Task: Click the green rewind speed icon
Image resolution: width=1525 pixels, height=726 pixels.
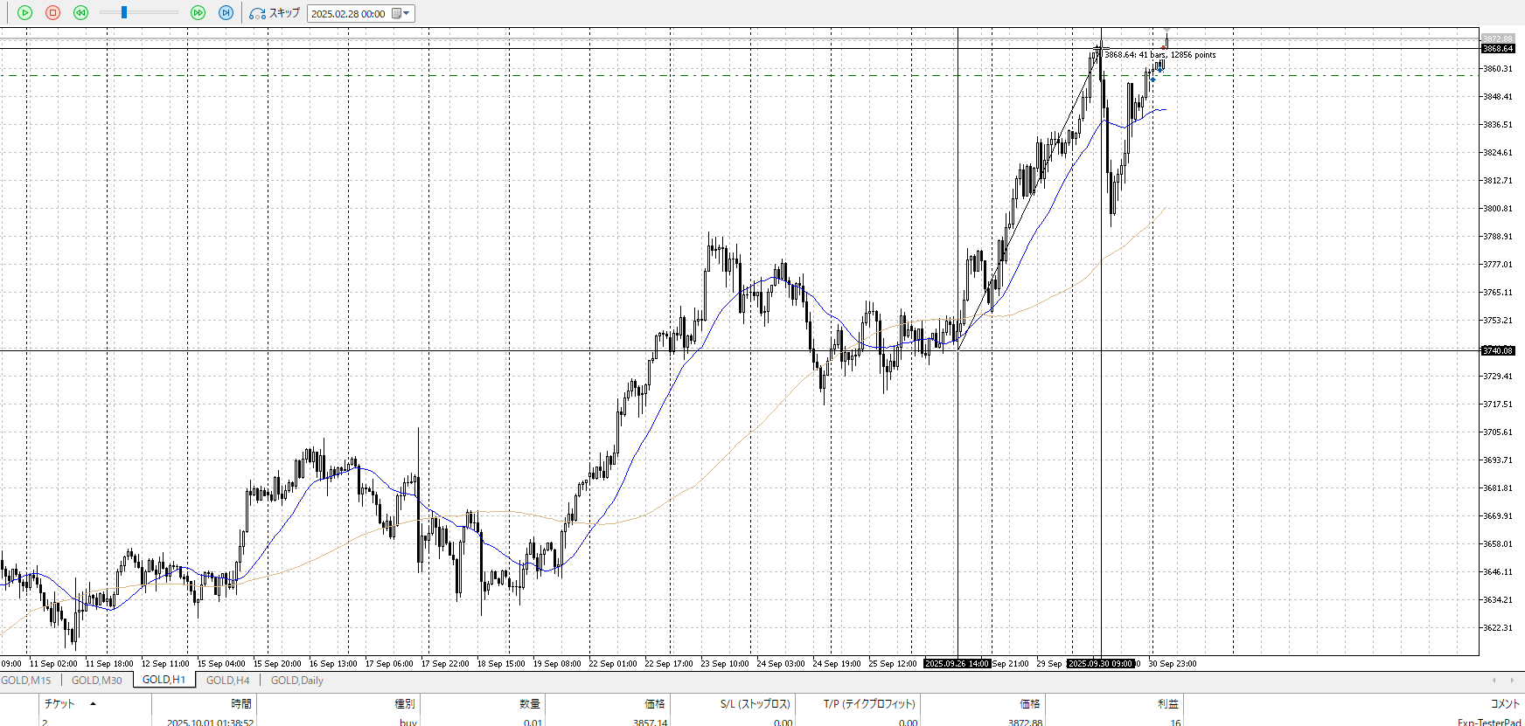Action: (80, 13)
